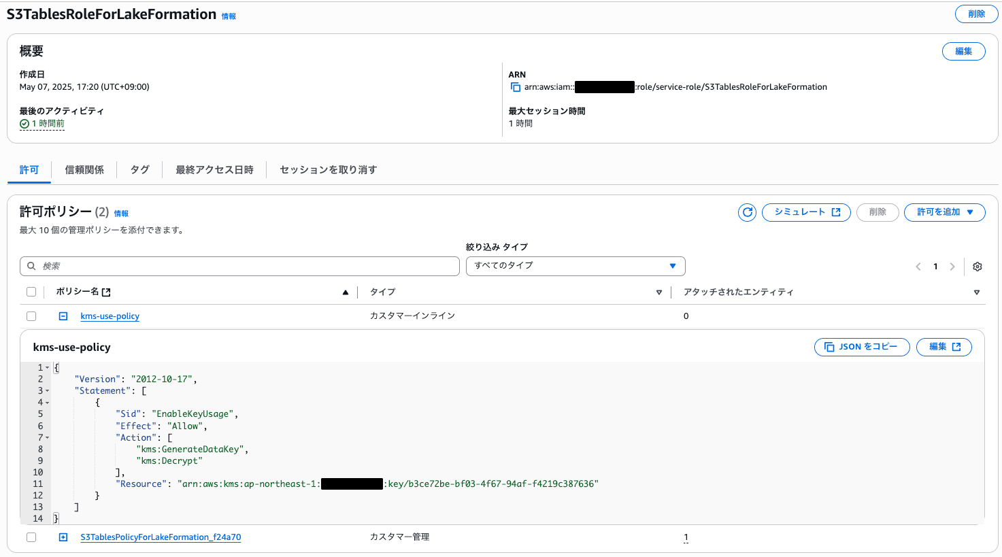This screenshot has width=1002, height=557.
Task: Fold the Statement array at line 3
Action: 48,390
